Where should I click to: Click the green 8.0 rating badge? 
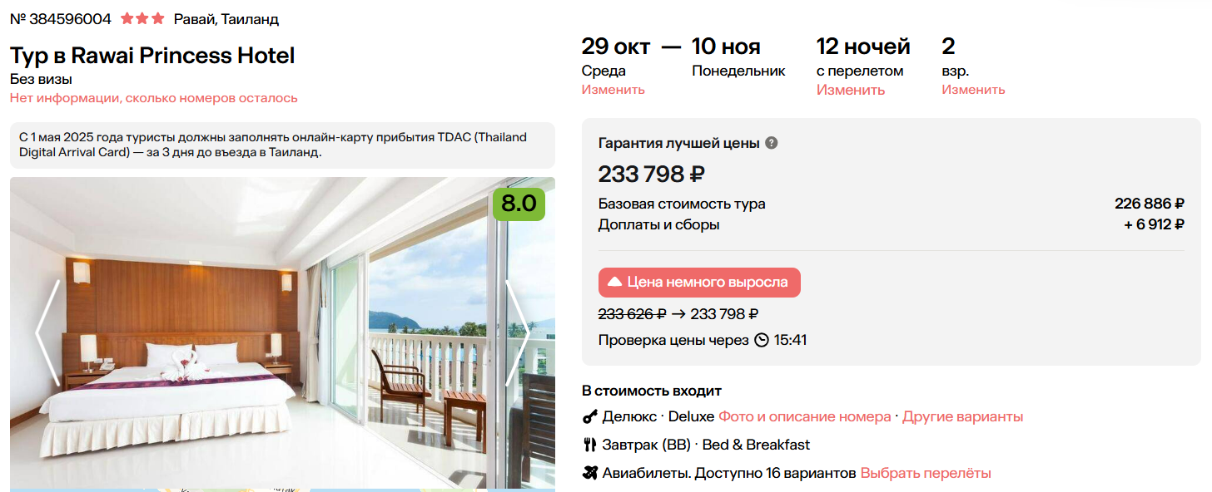coord(519,204)
